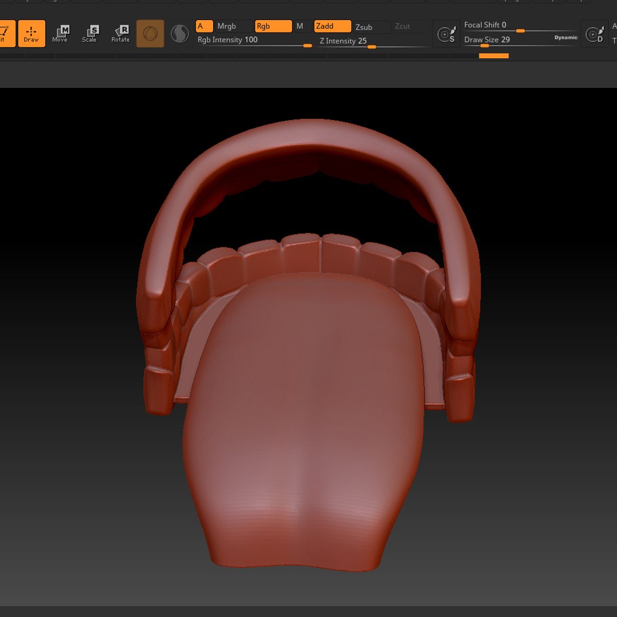Click the tongue model in viewport
Screen dimensions: 617x617
pyautogui.click(x=305, y=421)
